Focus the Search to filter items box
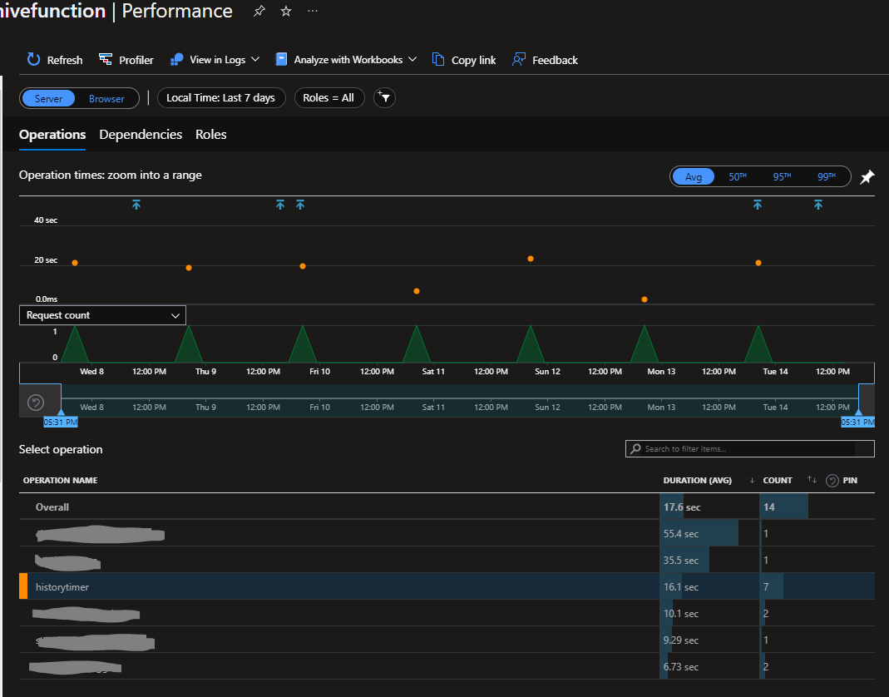Image resolution: width=889 pixels, height=697 pixels. point(749,448)
